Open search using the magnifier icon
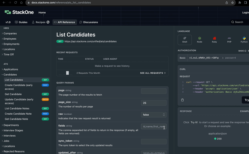249x154 pixels. (233, 22)
